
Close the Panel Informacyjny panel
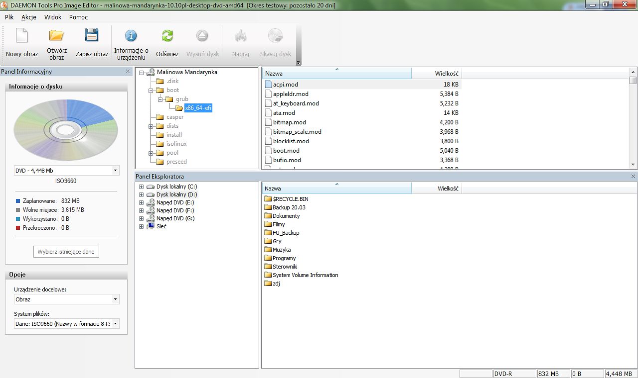coord(128,72)
